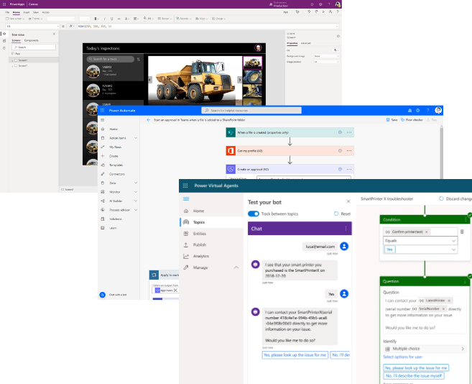Click the Search for a truck field
Viewport: 472px width, 384px height.
(110, 59)
